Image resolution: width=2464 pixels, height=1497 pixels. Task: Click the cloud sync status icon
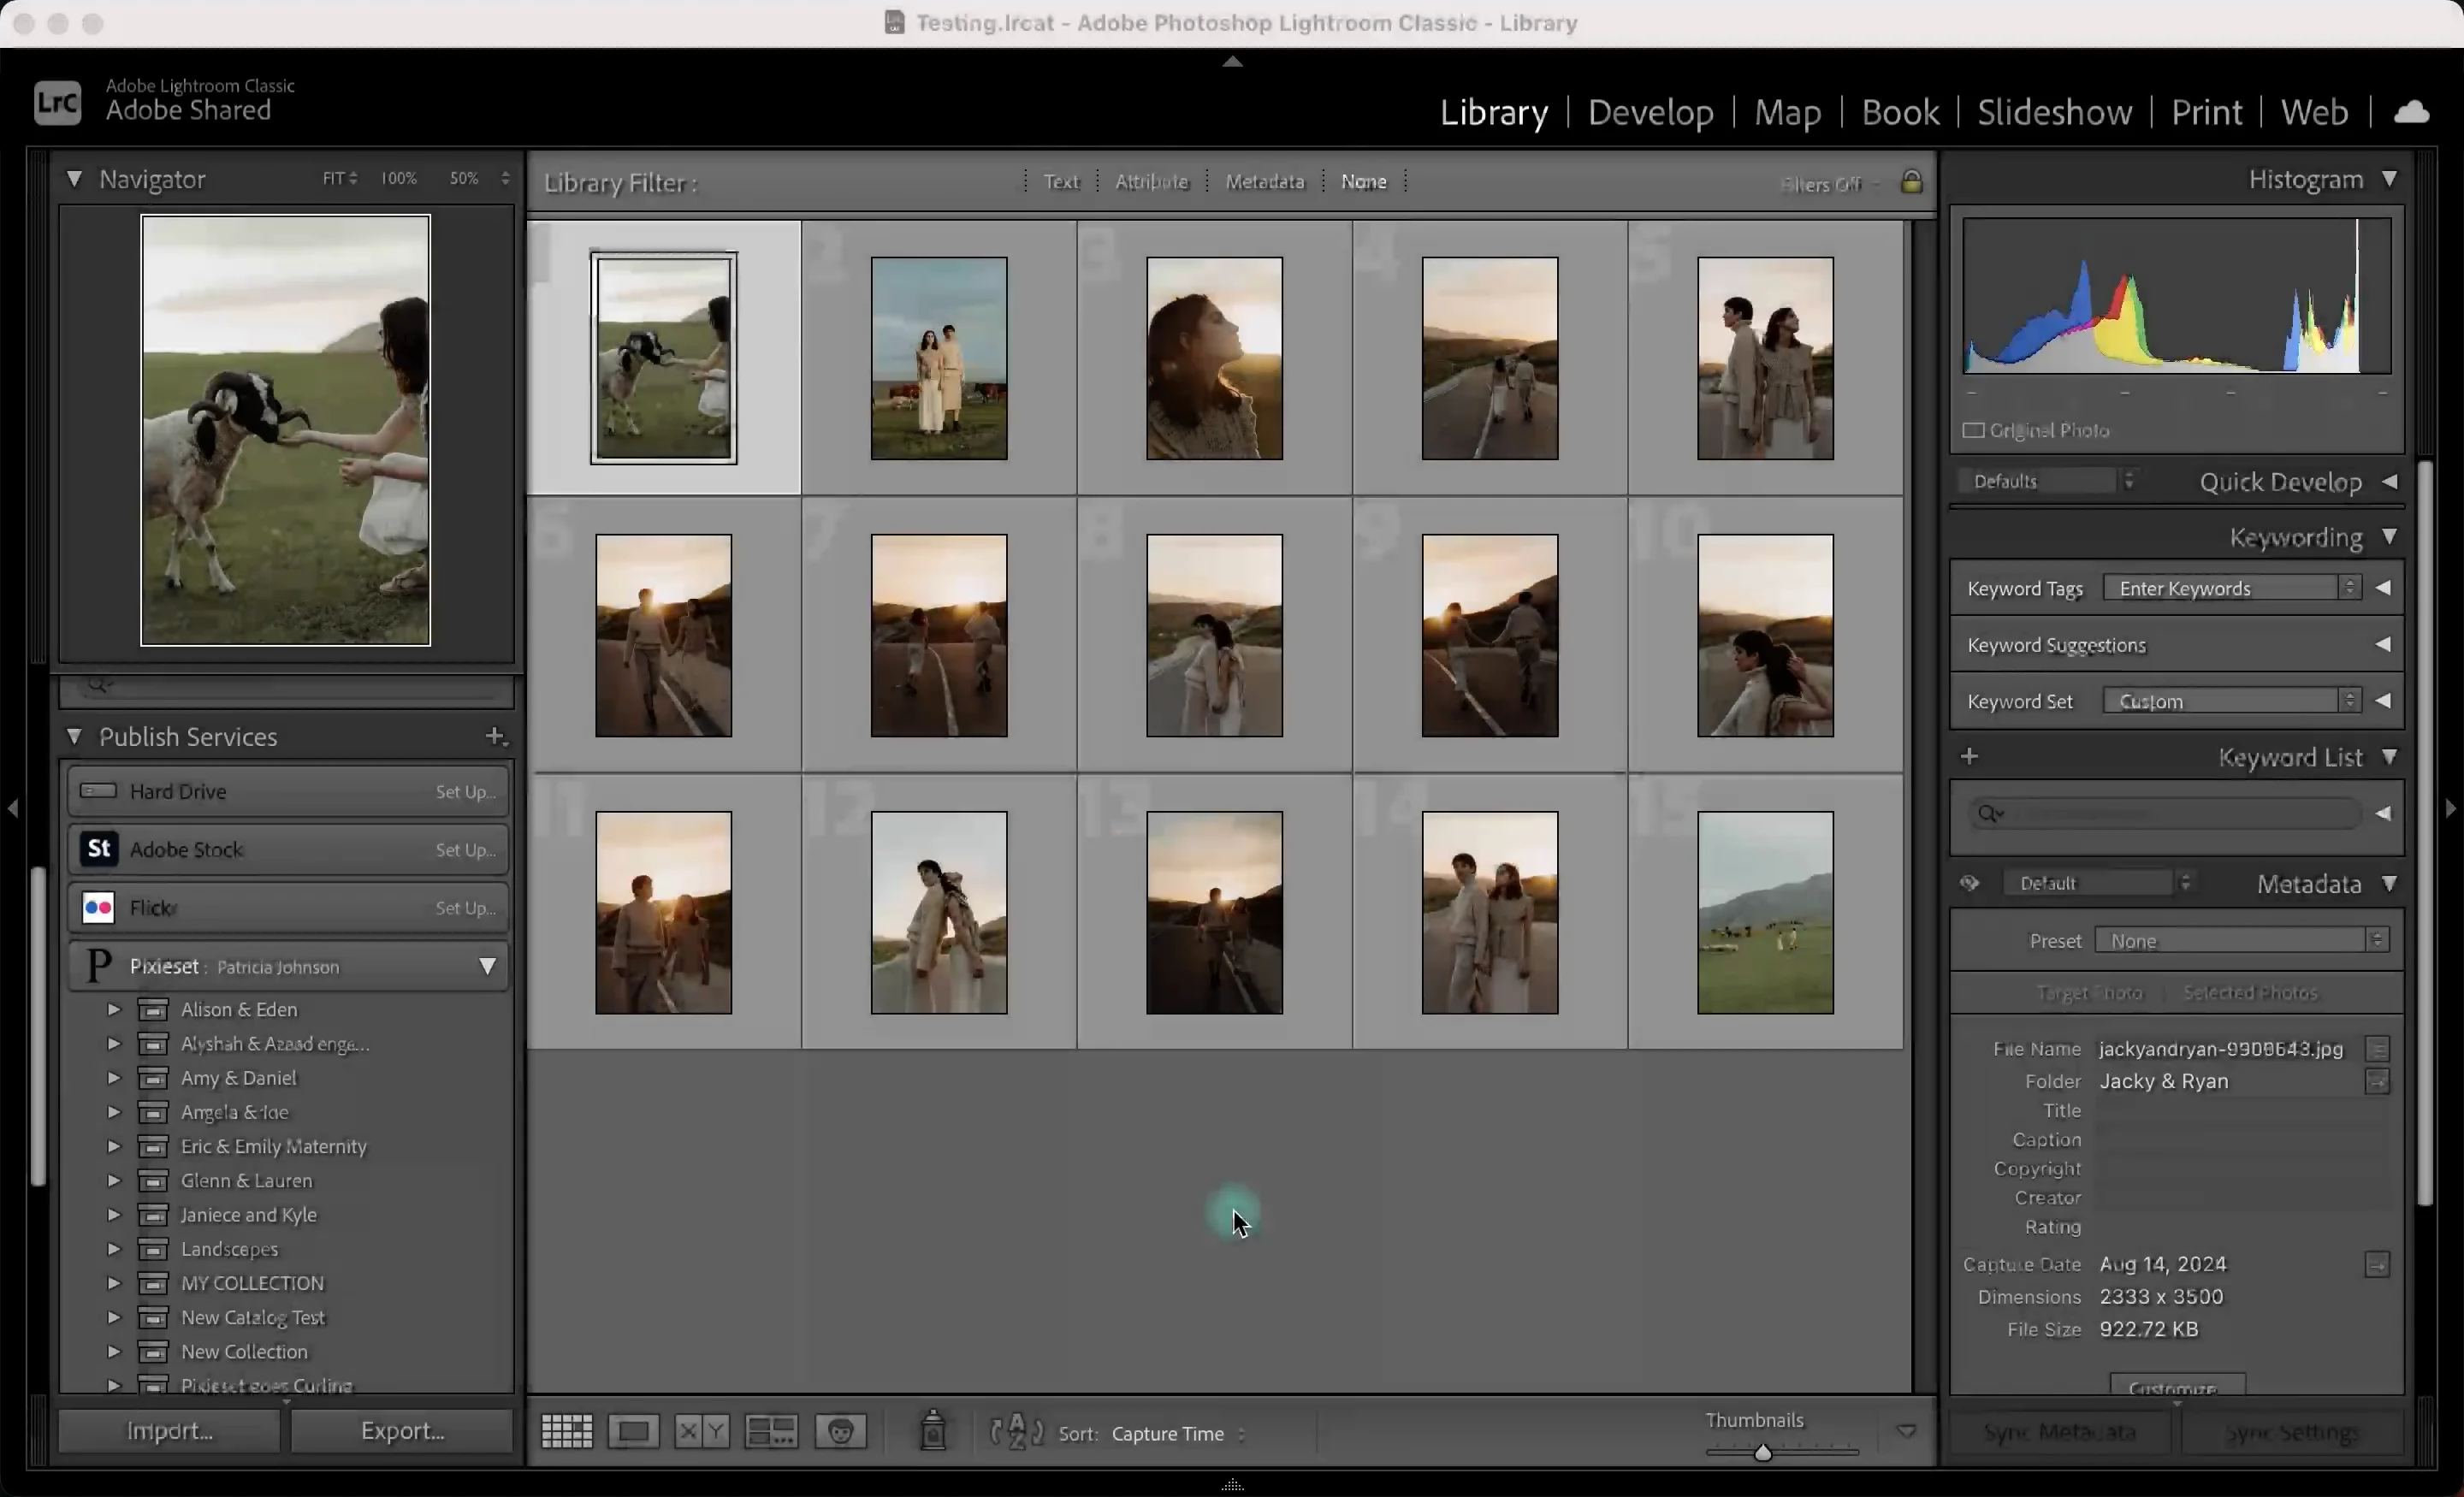coord(2411,112)
